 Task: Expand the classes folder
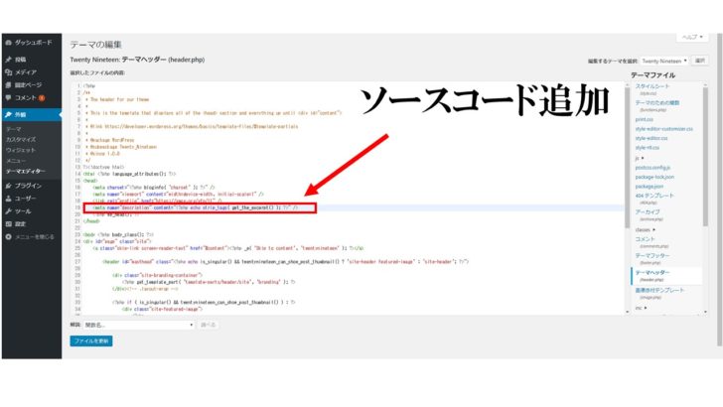[x=646, y=229]
